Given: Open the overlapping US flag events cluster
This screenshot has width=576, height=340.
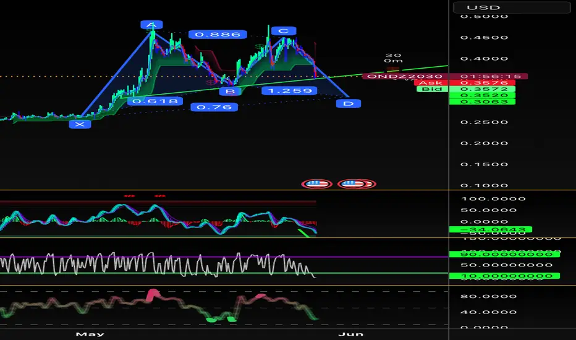Looking at the screenshot, I should (x=357, y=184).
